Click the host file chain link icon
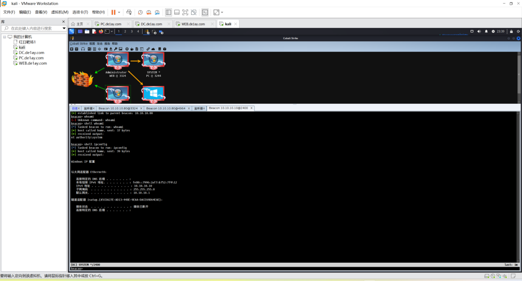This screenshot has height=281, width=522. click(x=148, y=49)
